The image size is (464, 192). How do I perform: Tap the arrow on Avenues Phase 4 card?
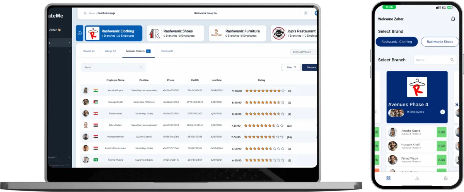[442, 112]
